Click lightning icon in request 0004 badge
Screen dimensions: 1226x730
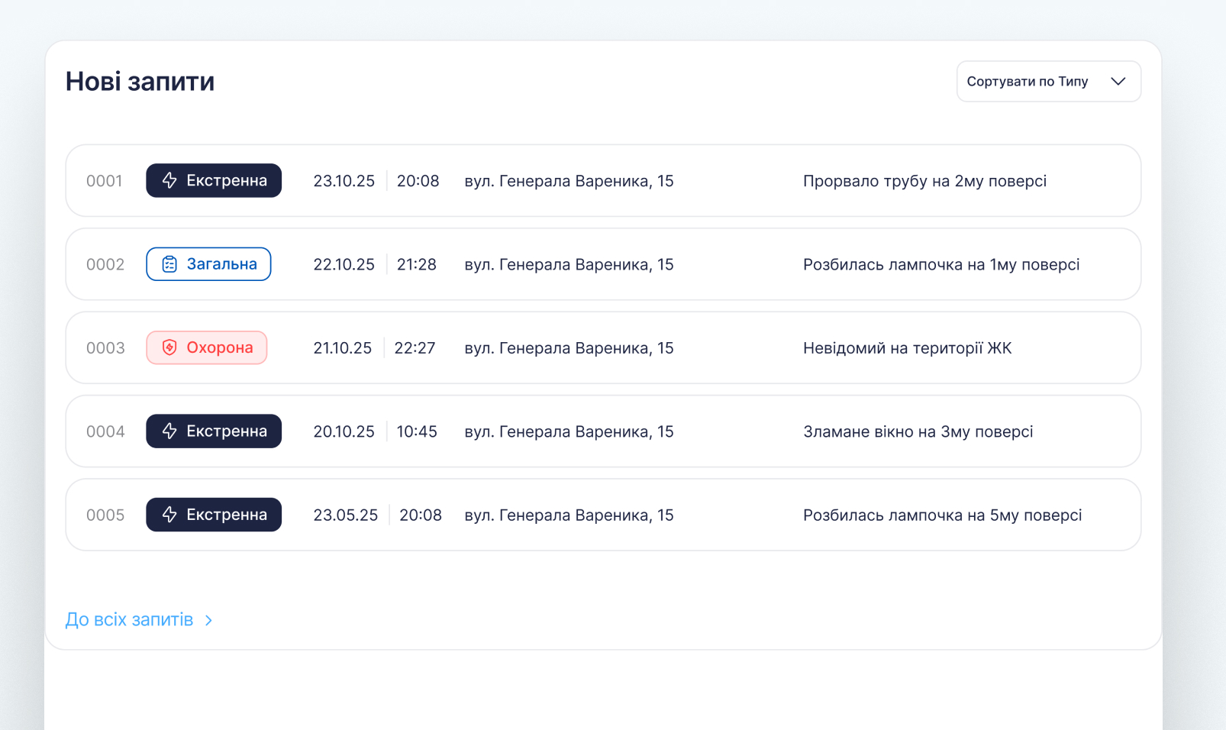tap(169, 431)
